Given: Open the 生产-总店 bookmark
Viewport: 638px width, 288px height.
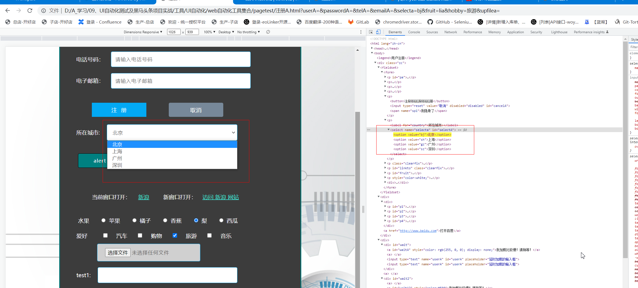Looking at the screenshot, I should point(141,22).
